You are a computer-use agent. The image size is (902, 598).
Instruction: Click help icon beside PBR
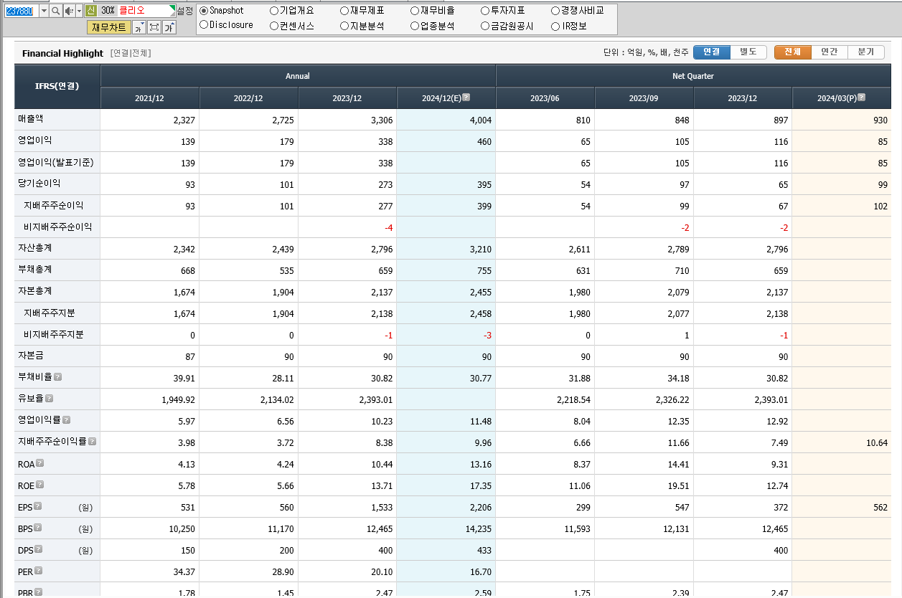click(38, 592)
